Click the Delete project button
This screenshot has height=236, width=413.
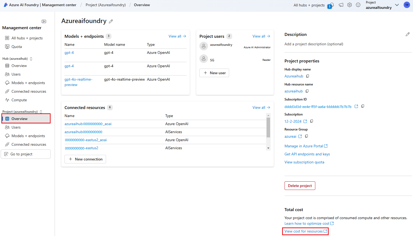point(300,186)
